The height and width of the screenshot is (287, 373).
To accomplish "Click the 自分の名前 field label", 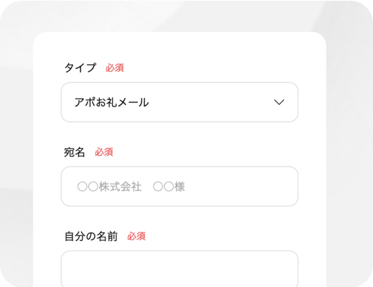I will 91,236.
